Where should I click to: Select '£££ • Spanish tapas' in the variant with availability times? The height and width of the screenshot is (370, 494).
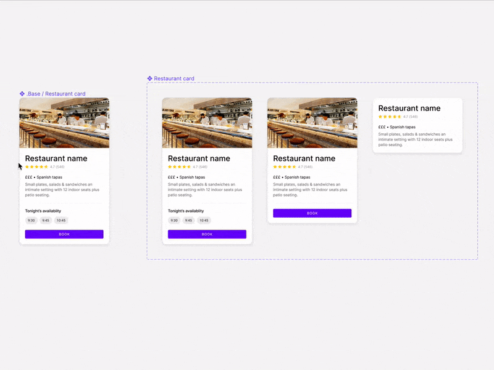click(x=186, y=177)
